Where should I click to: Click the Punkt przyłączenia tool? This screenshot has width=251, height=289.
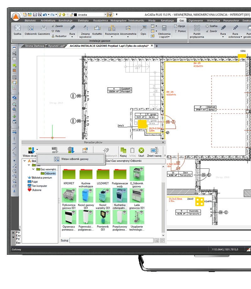pos(197,31)
